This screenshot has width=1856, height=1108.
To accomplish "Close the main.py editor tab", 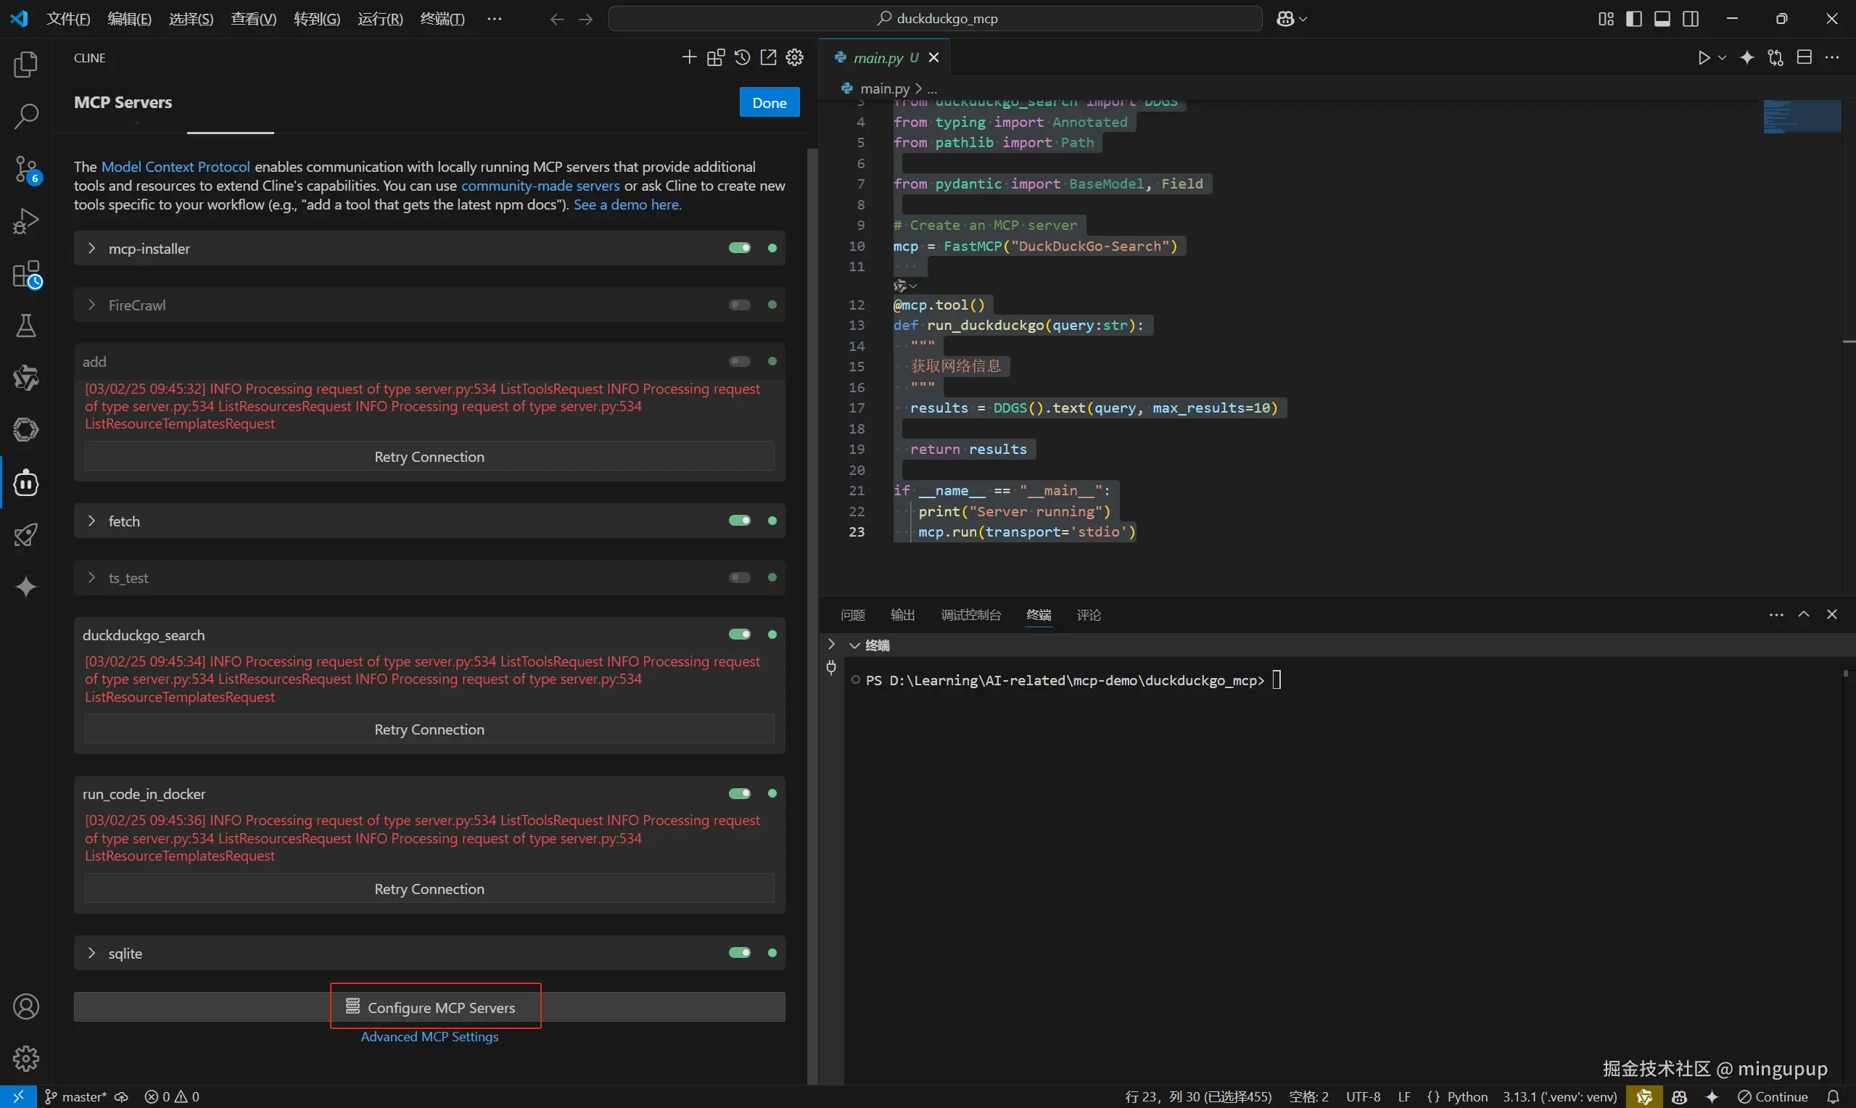I will point(933,57).
